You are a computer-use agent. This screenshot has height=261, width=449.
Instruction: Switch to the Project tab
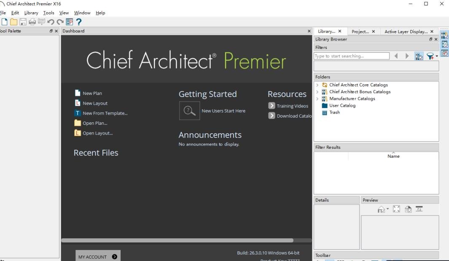click(360, 32)
